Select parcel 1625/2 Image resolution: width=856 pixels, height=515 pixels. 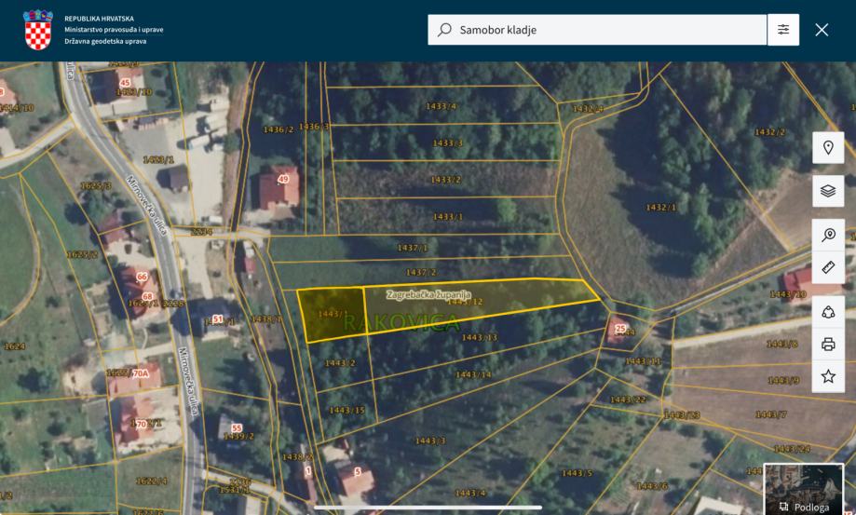pyautogui.click(x=82, y=255)
